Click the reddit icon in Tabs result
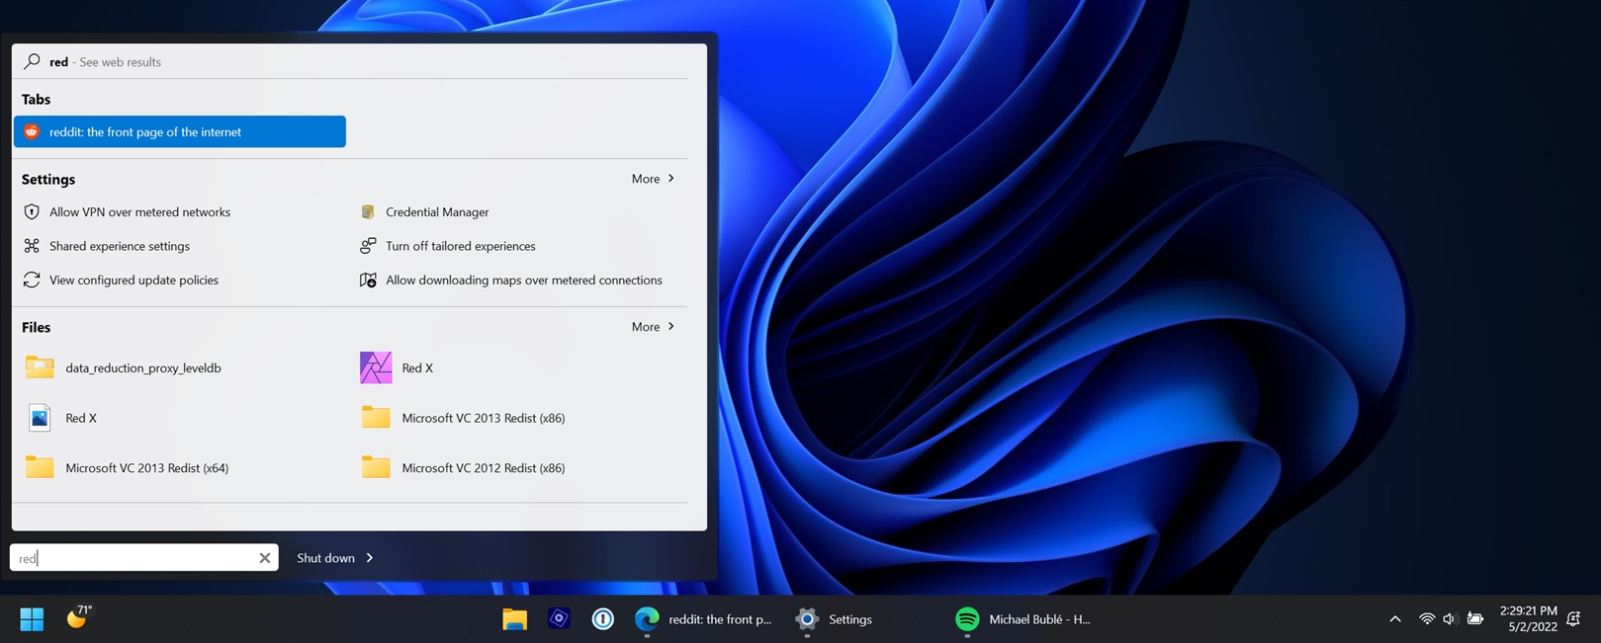 [32, 131]
